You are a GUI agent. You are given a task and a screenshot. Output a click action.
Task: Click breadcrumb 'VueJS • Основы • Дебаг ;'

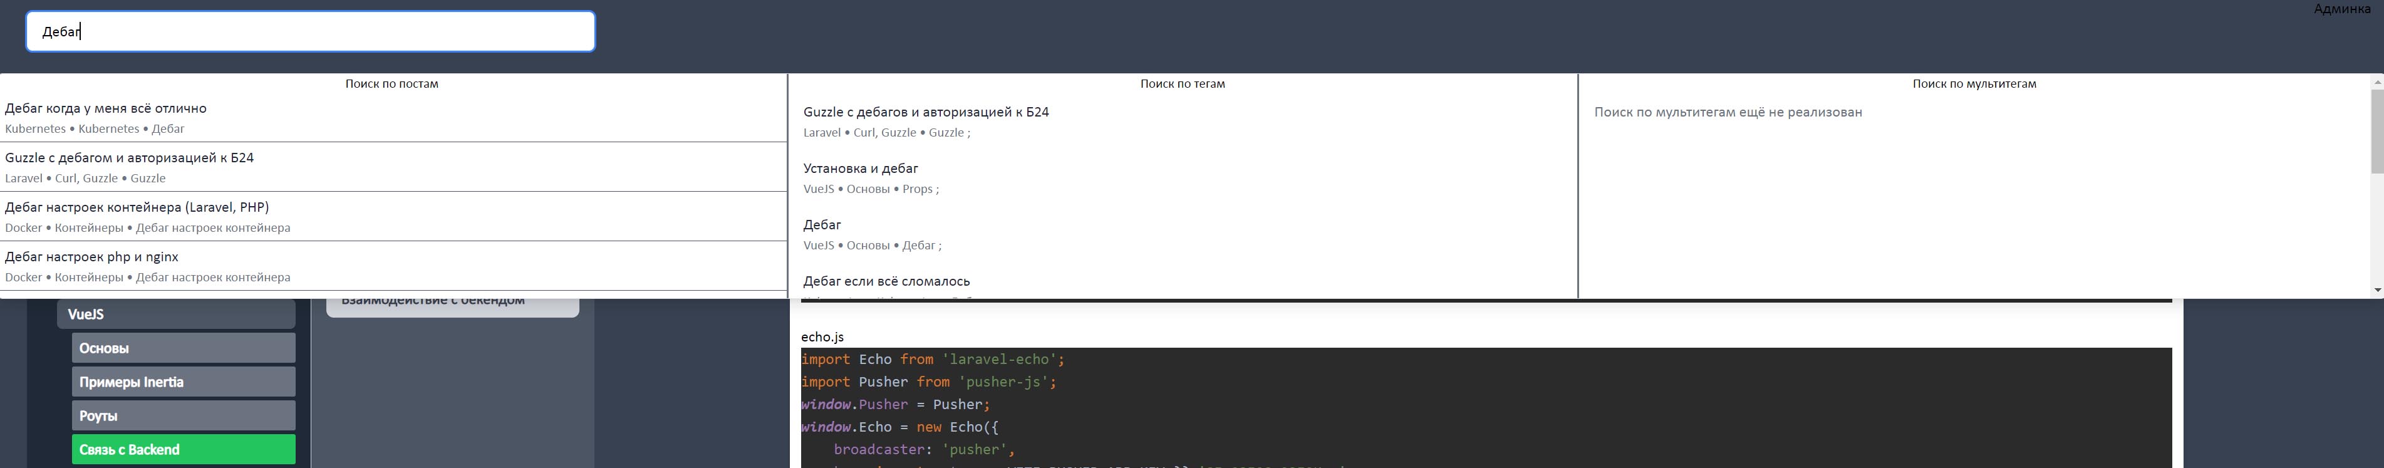coord(873,246)
